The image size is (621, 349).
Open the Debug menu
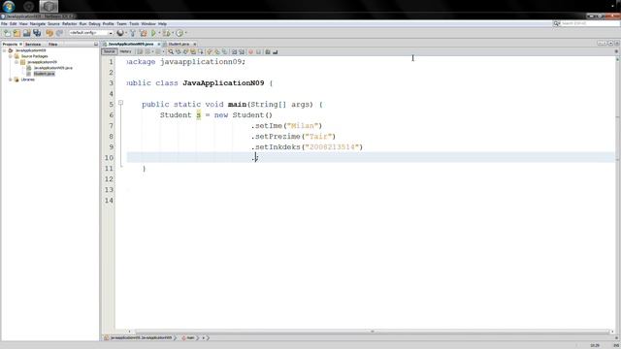(95, 23)
